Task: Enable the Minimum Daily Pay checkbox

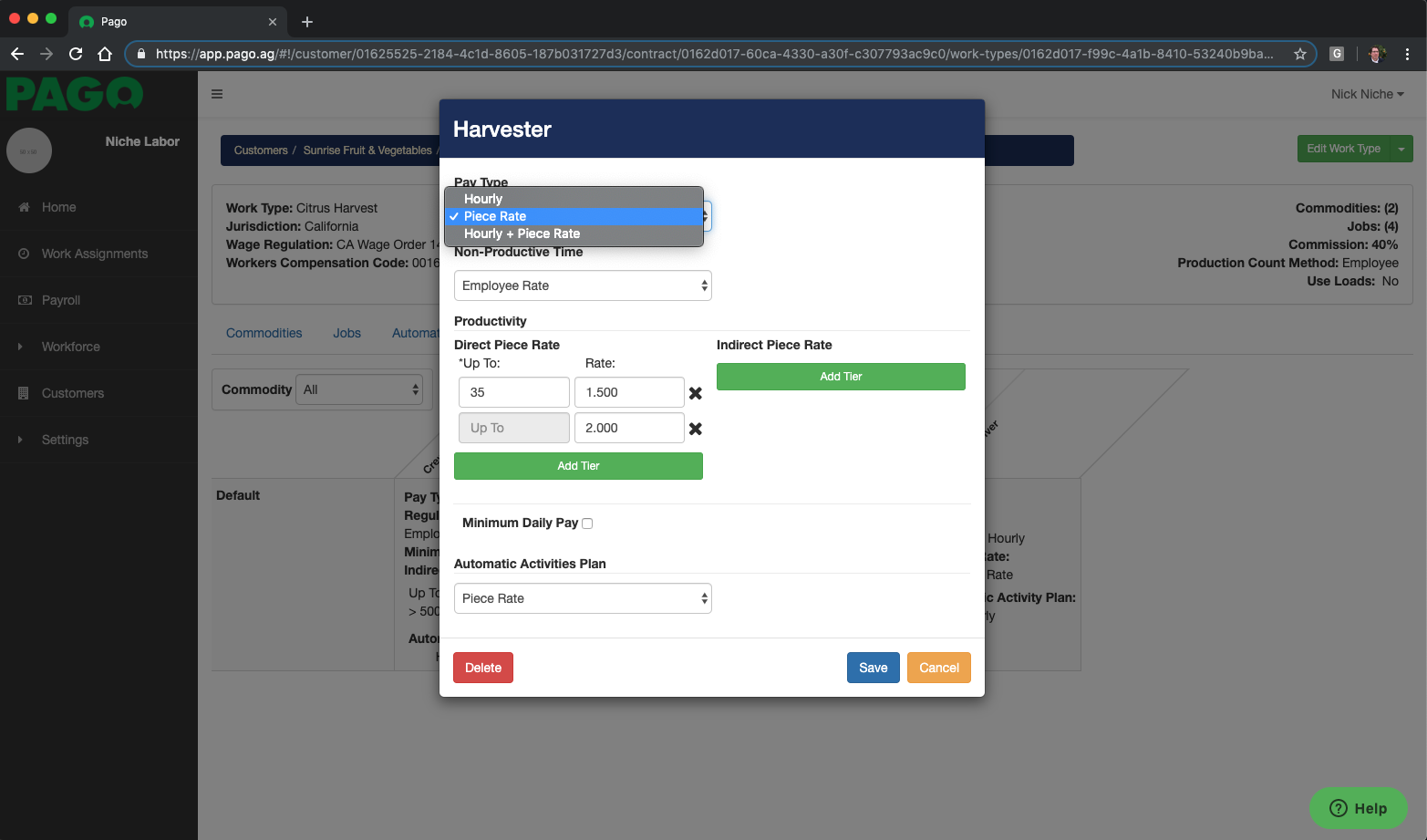Action: point(586,523)
